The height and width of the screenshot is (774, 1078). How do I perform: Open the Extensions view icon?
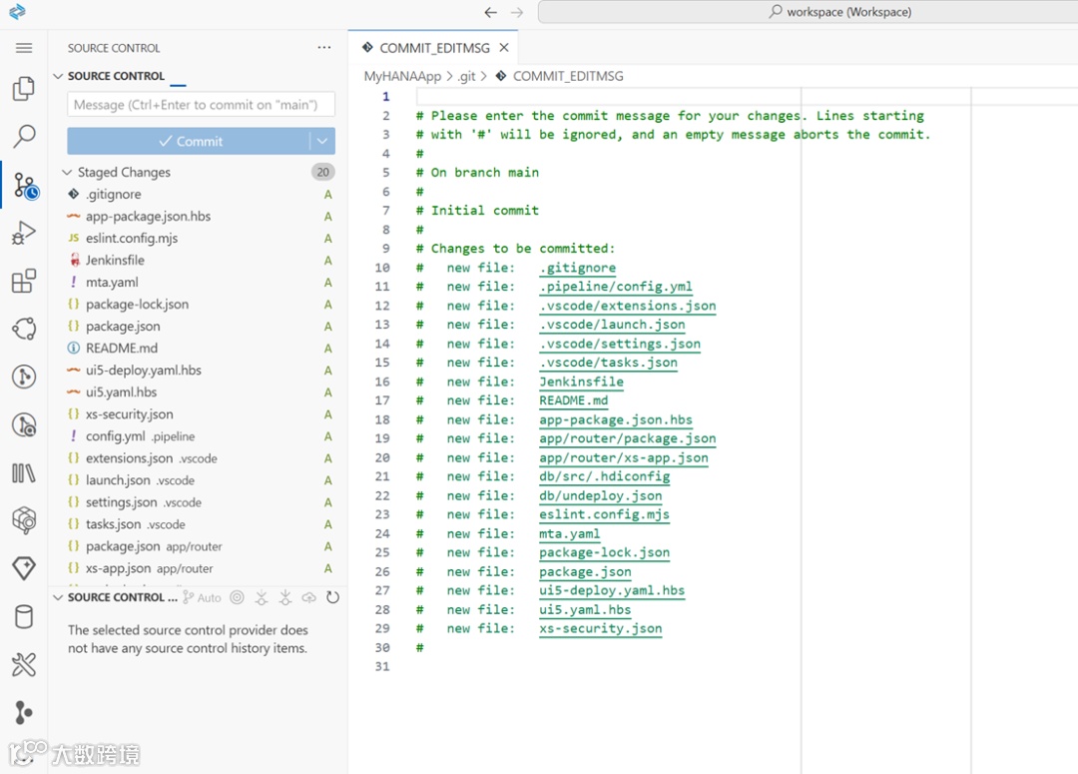(x=24, y=281)
